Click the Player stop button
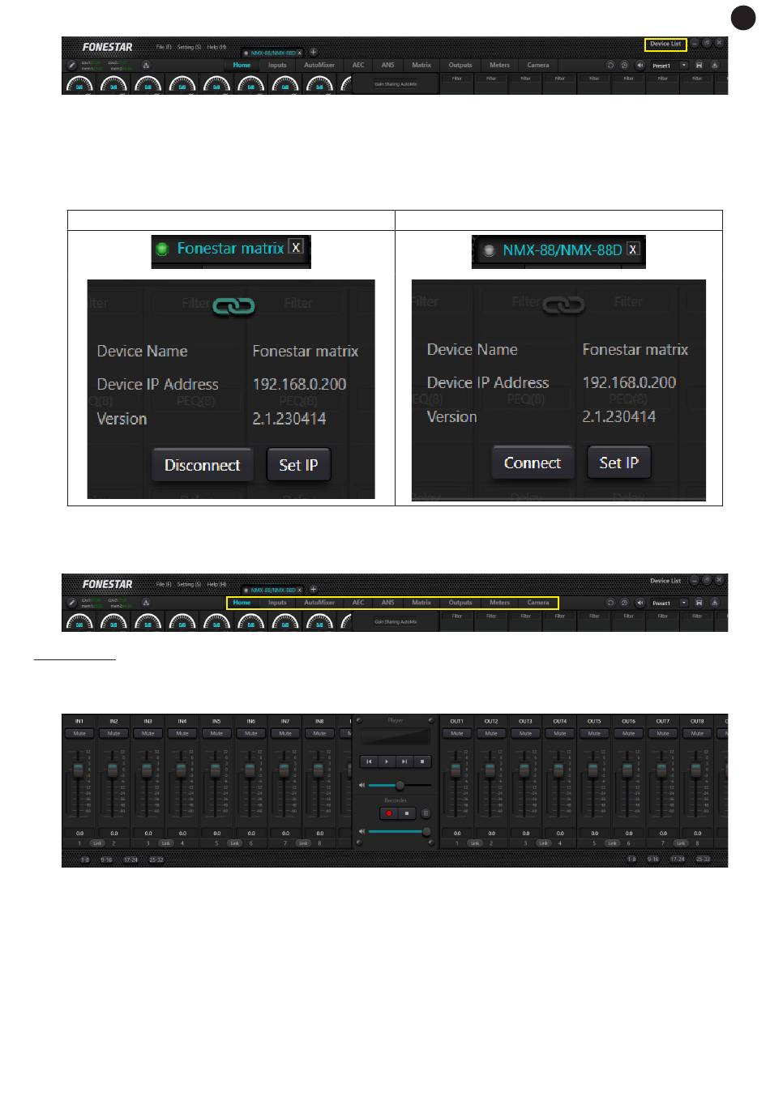The image size is (770, 1109). 422,761
